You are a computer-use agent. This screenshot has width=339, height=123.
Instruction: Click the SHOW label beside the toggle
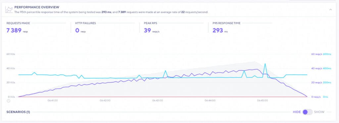(x=319, y=112)
